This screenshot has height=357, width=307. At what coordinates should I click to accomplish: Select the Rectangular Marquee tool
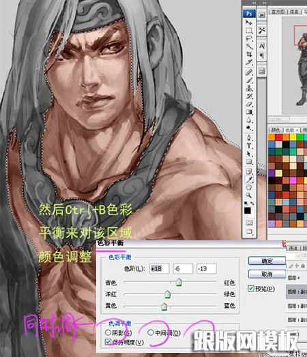point(249,30)
